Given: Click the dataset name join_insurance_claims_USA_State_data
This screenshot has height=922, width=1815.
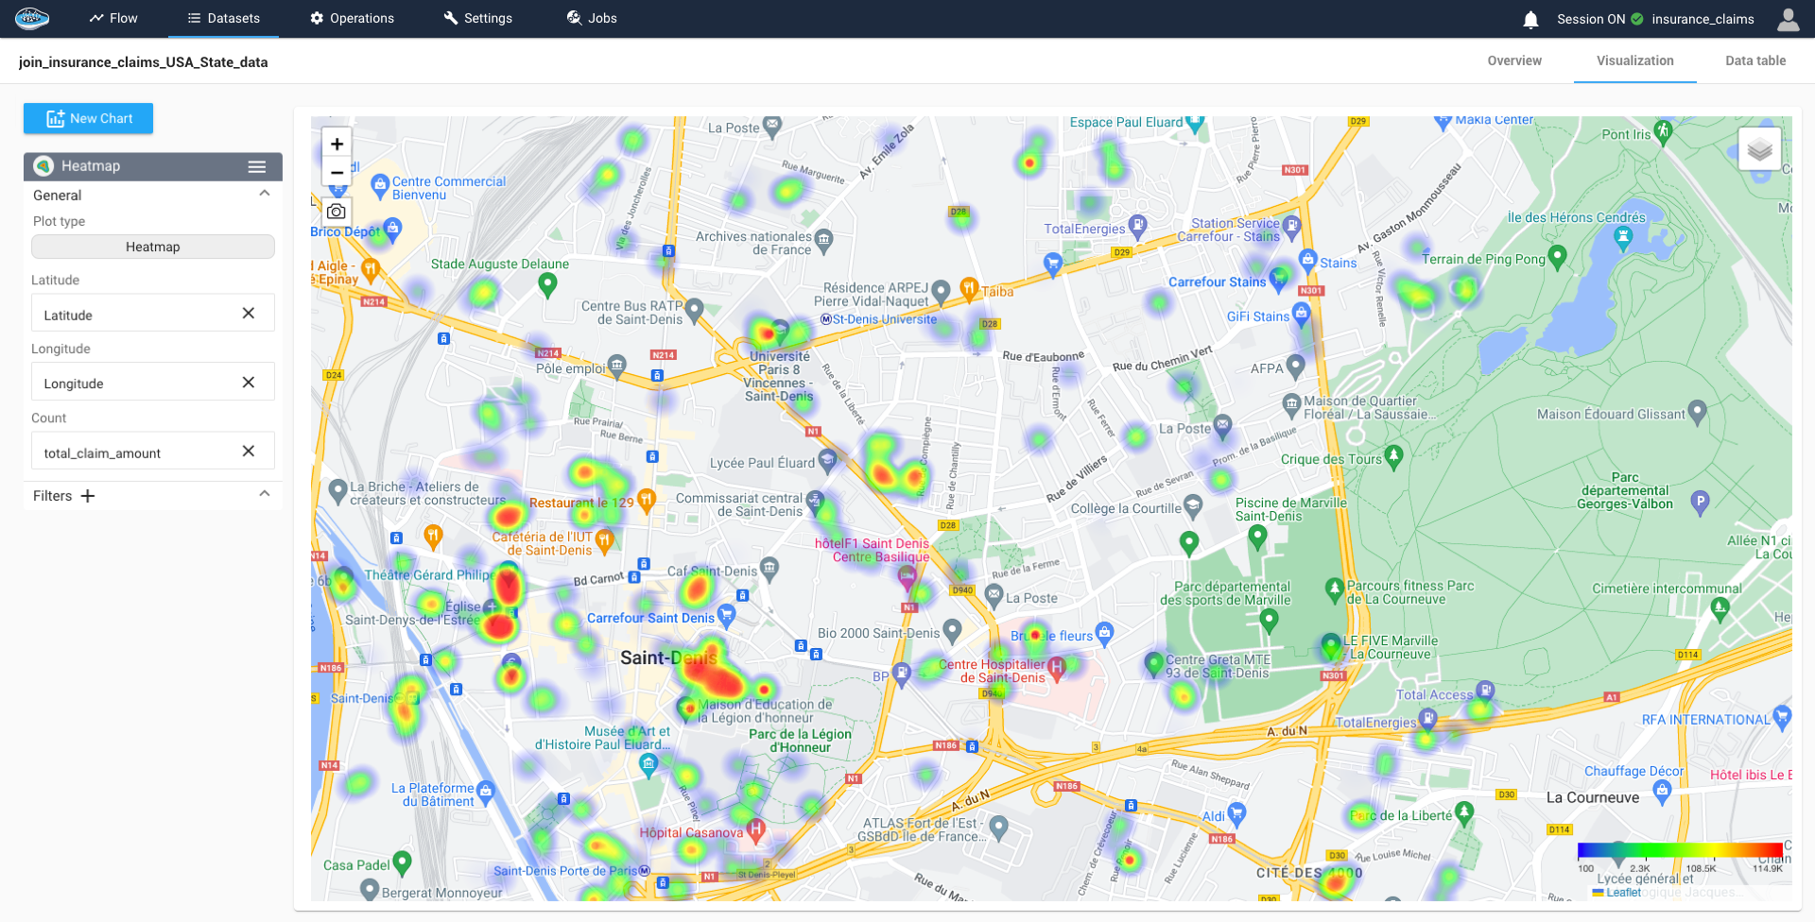Looking at the screenshot, I should [x=144, y=62].
